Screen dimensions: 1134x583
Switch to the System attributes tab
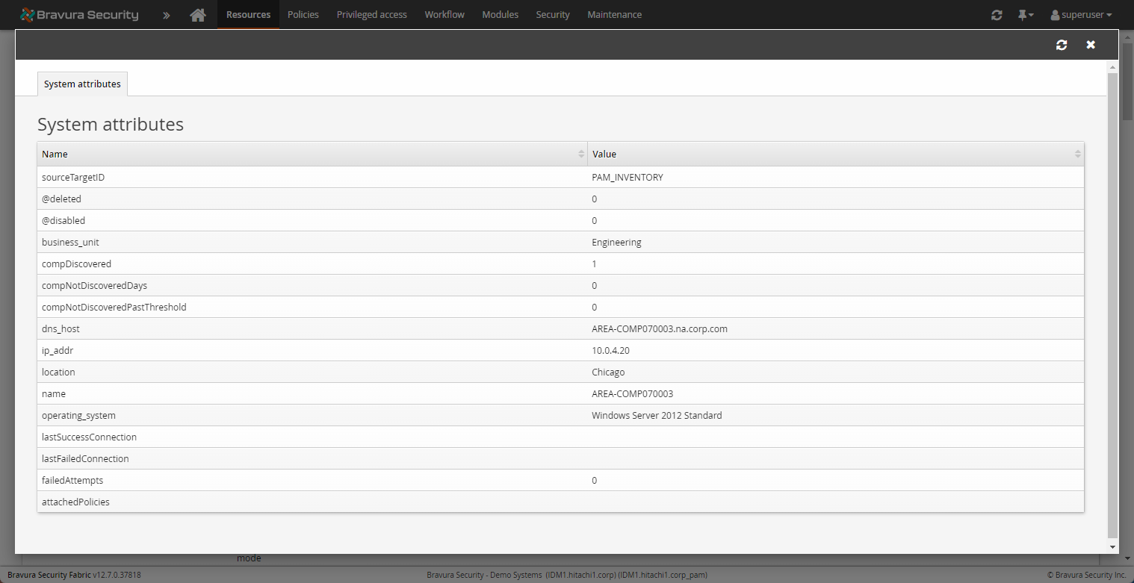click(82, 84)
